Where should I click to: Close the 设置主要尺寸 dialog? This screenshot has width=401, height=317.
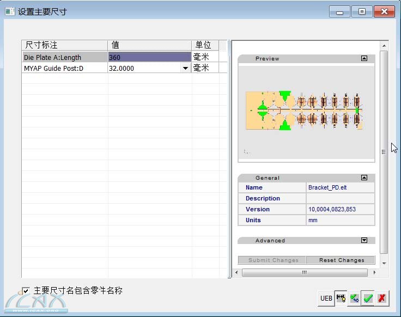click(384, 12)
